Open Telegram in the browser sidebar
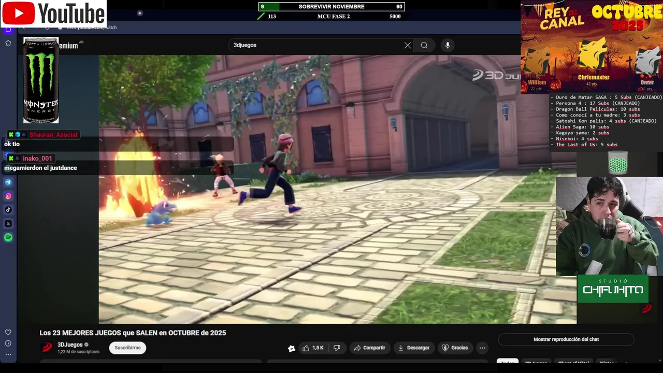This screenshot has height=373, width=663. click(x=8, y=182)
